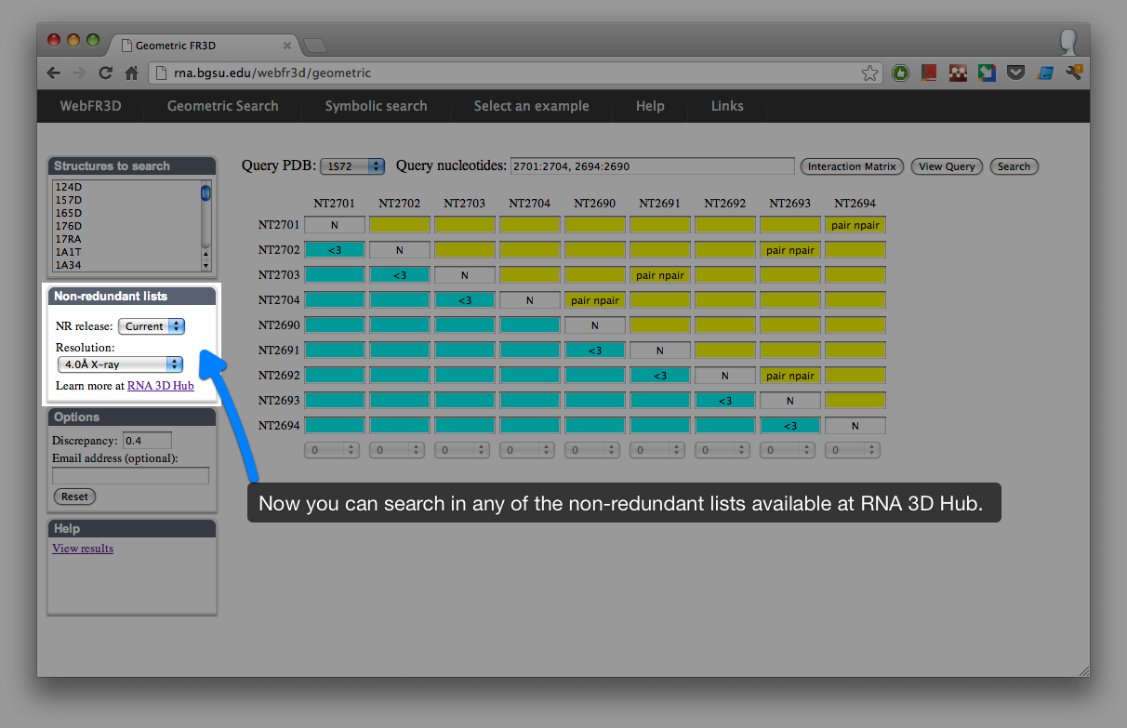
Task: Bookmark this page with the star icon
Action: click(x=869, y=73)
